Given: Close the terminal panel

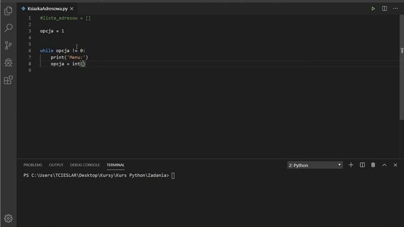Looking at the screenshot, I should point(396,165).
